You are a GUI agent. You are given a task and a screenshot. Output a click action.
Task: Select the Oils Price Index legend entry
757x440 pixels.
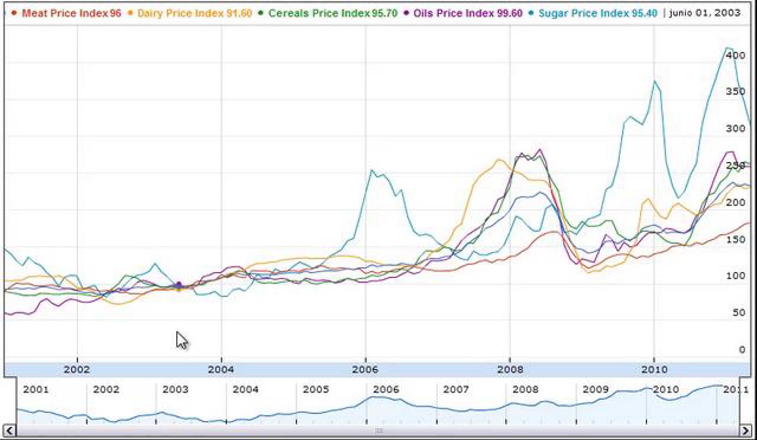pos(467,13)
